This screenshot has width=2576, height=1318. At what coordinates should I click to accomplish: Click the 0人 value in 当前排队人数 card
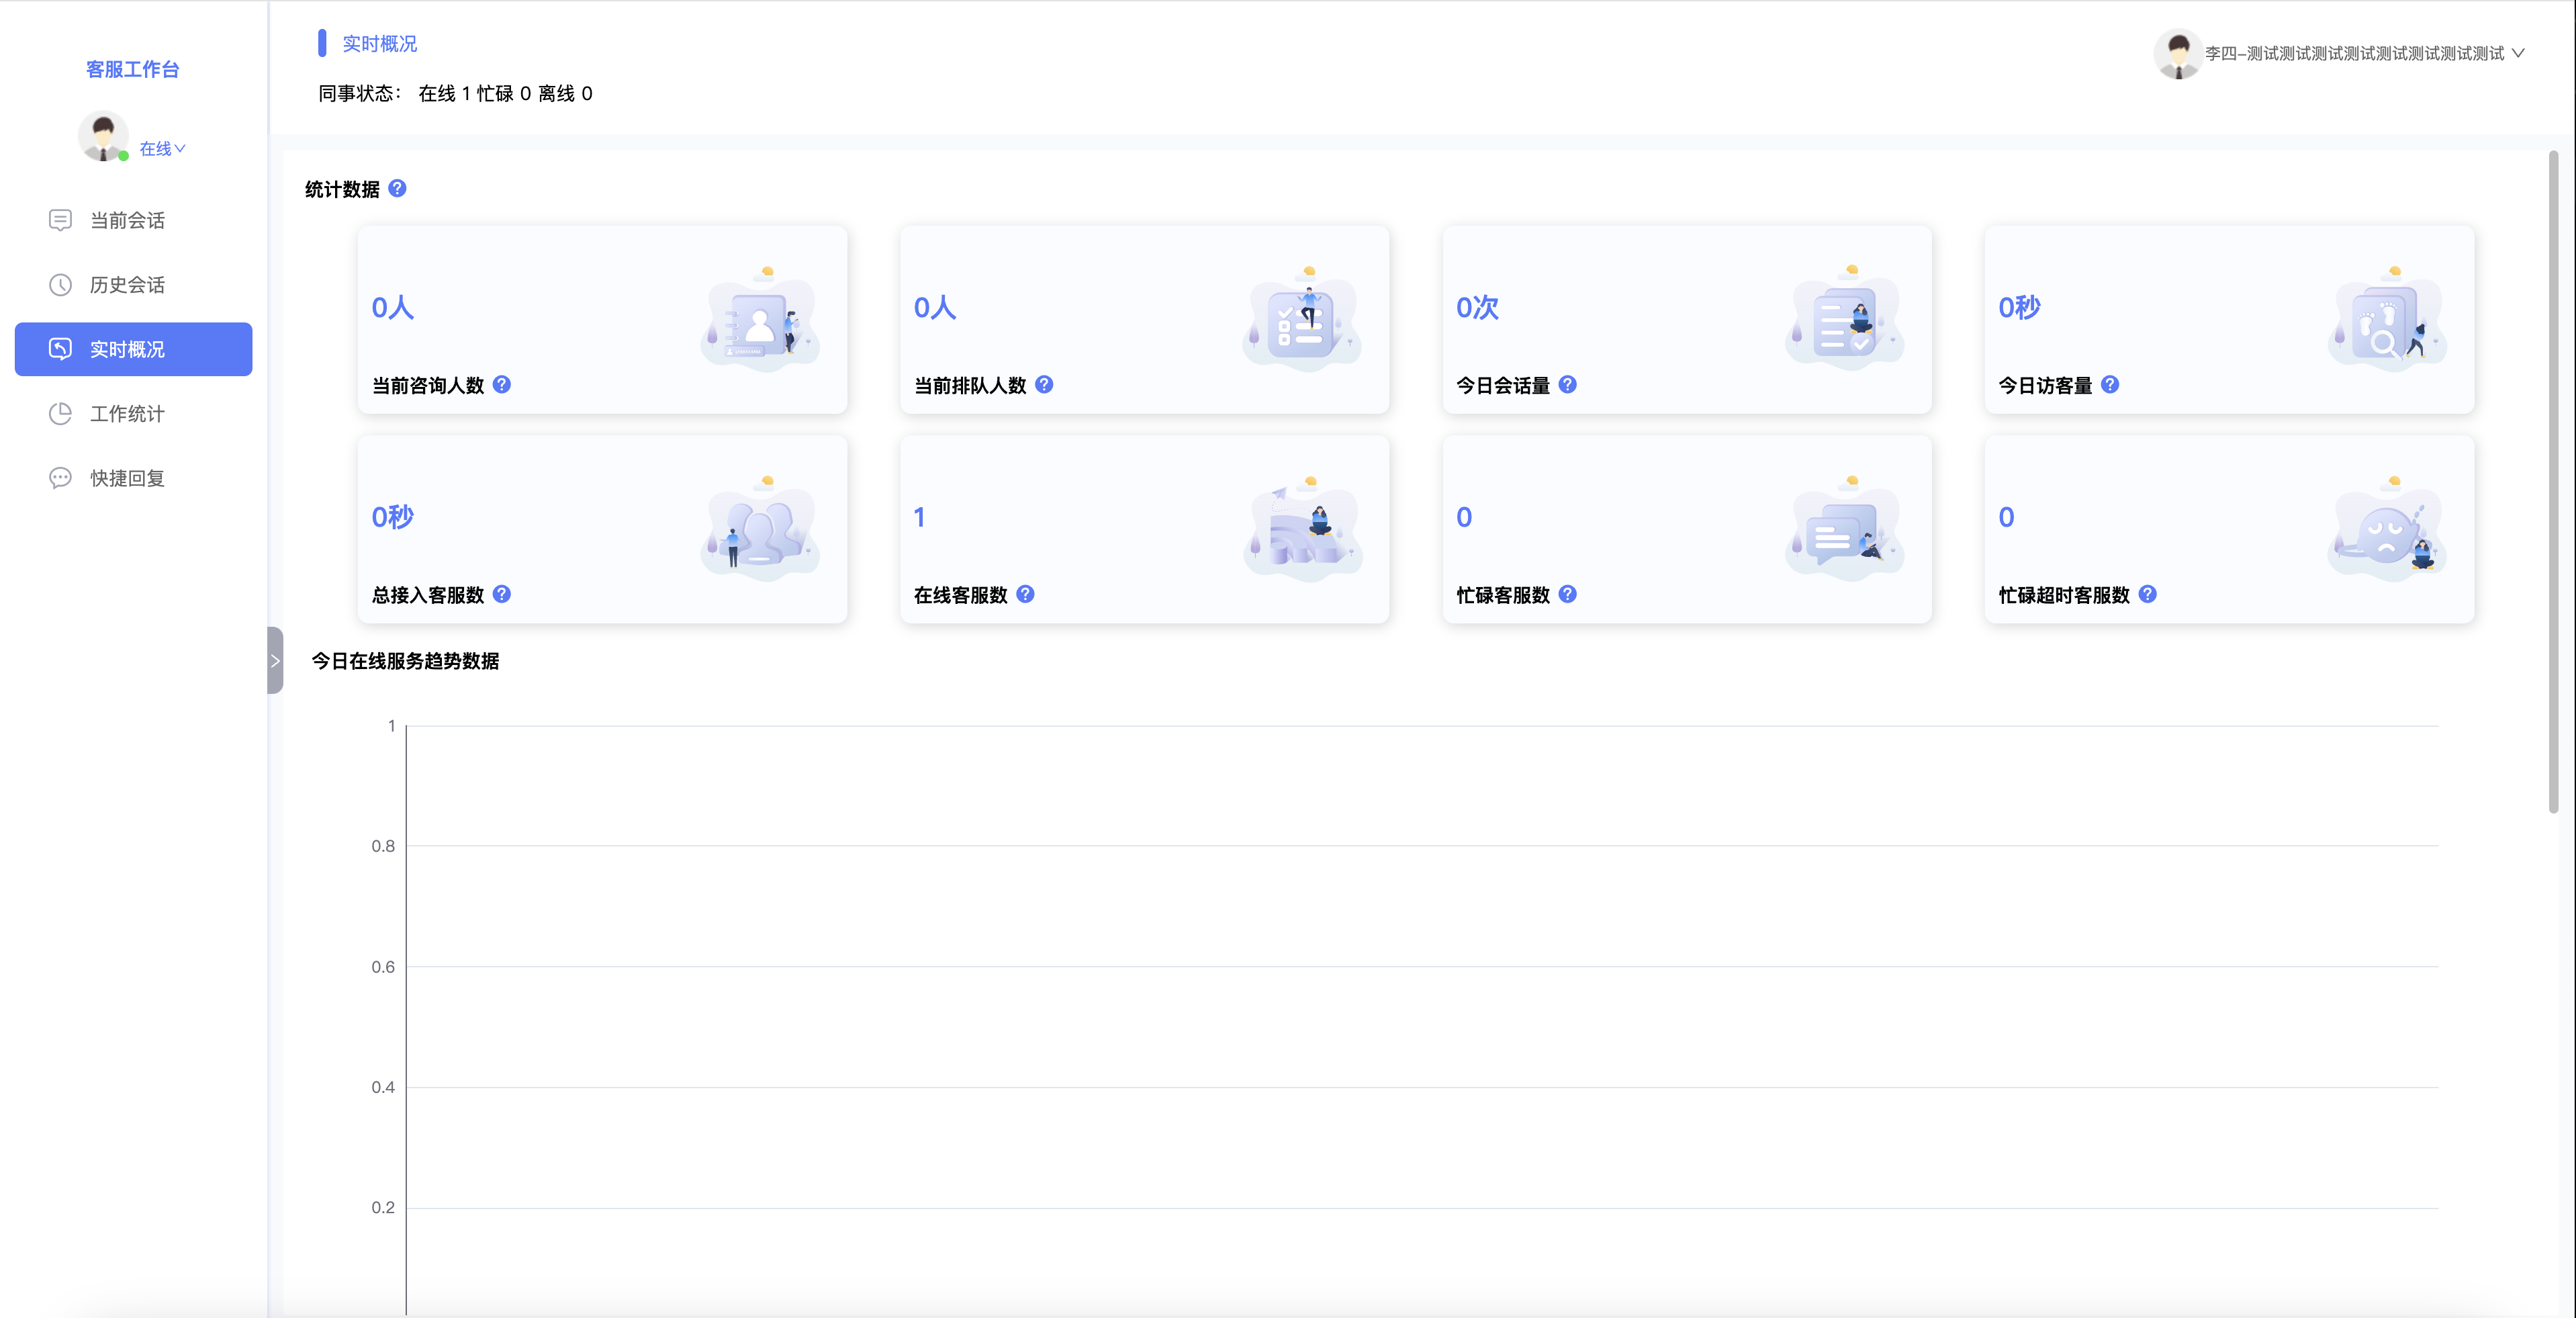935,307
